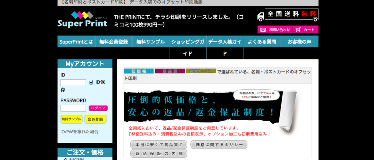Click the yellow 会員登録 button
This screenshot has height=160, width=374.
click(95, 119)
